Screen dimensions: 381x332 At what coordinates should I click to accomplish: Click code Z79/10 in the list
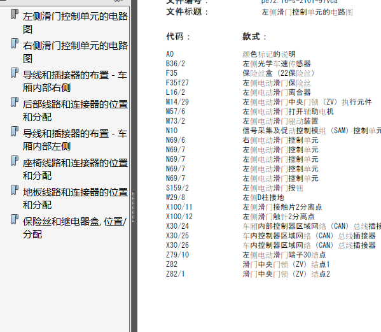point(177,255)
